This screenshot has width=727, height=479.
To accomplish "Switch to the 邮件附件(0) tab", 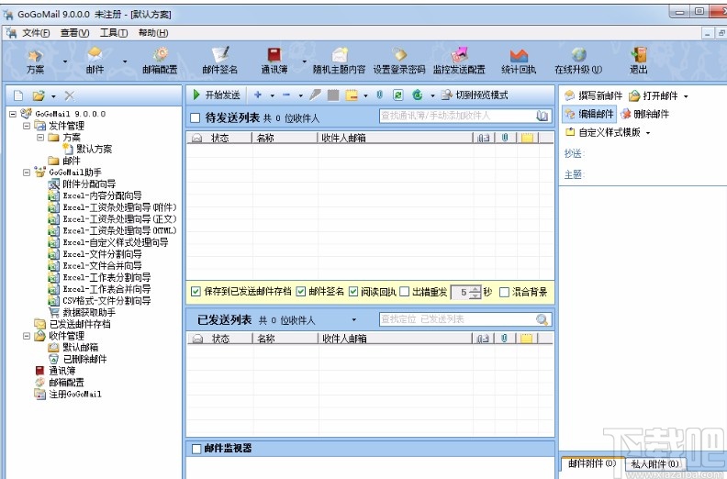I will click(x=592, y=463).
